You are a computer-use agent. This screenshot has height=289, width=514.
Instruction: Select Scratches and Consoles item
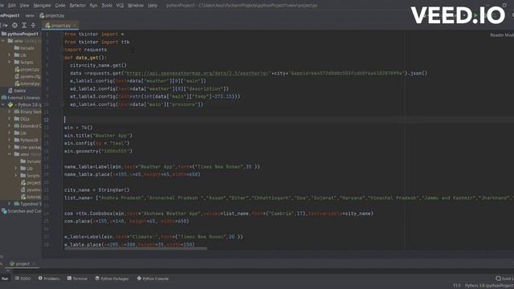pos(22,211)
